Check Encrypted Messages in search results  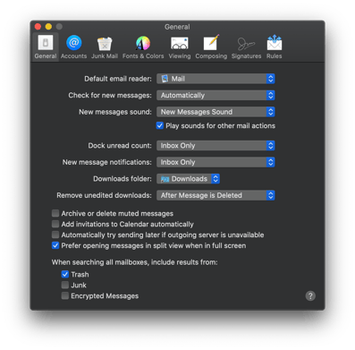(65, 295)
